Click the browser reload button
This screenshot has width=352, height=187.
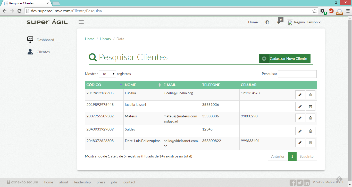[x=19, y=11]
